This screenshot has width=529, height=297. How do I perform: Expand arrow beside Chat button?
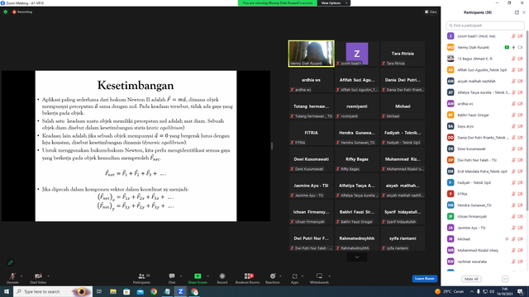pos(181,276)
